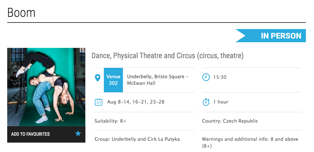Select the Dance, Physical Theatre and Circus category

(x=167, y=56)
